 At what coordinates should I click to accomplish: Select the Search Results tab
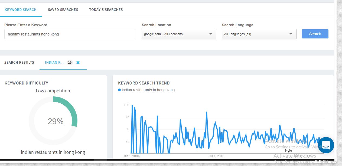pos(19,63)
